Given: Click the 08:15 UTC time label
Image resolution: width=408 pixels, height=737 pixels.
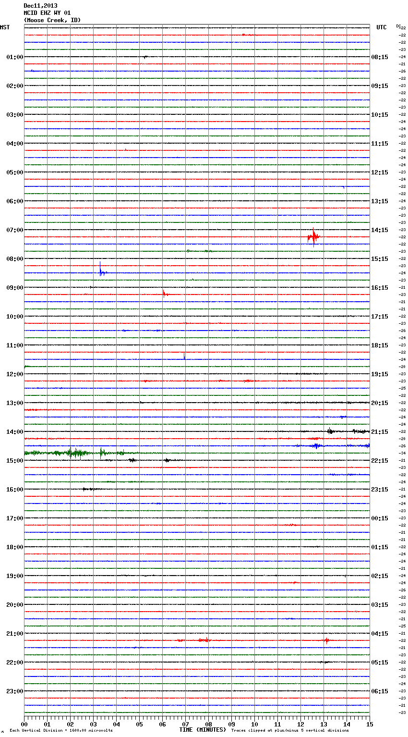Looking at the screenshot, I should pyautogui.click(x=380, y=57).
